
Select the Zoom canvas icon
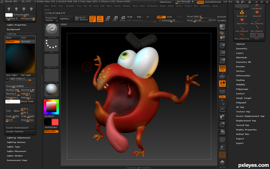click(222, 46)
